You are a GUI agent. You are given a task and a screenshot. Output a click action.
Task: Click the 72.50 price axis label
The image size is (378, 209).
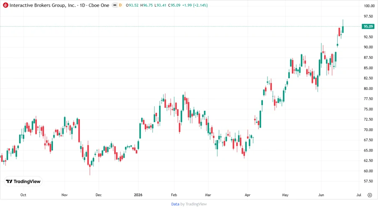coord(368,120)
